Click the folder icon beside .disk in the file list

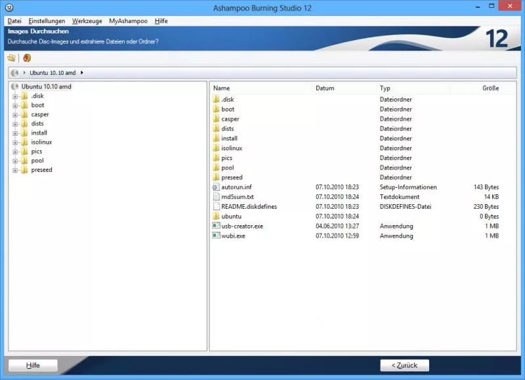(217, 100)
